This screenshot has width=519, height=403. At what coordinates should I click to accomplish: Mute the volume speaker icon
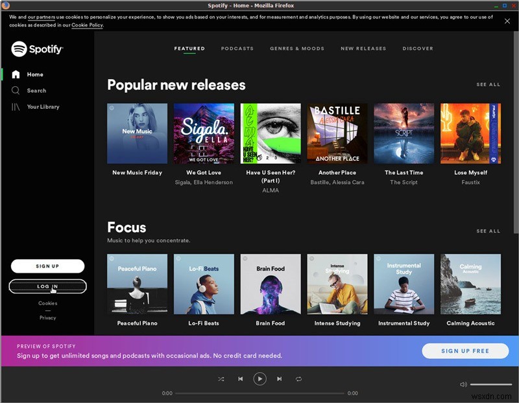point(463,384)
